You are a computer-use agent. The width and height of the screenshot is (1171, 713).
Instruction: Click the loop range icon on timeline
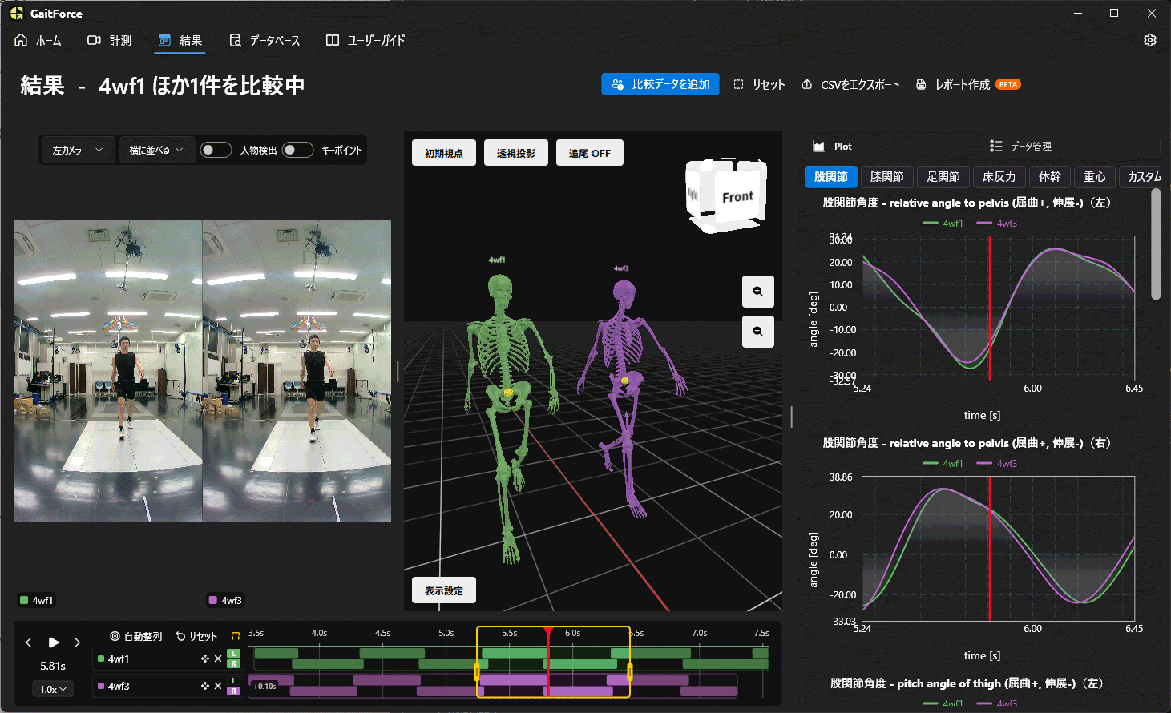click(236, 636)
